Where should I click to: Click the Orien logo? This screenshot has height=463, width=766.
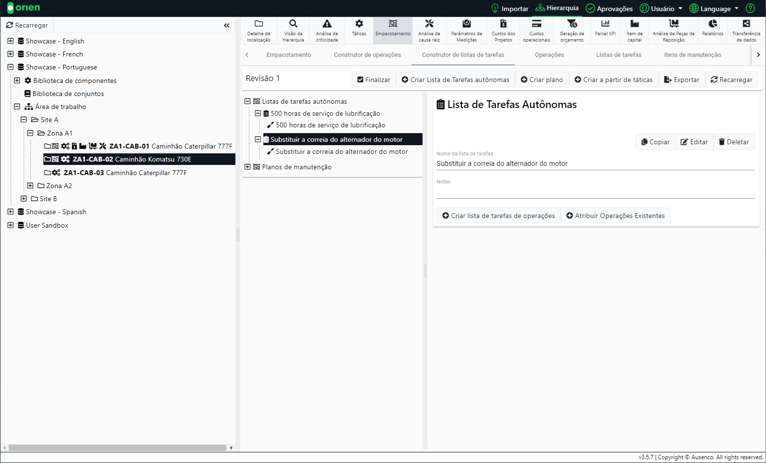point(24,8)
